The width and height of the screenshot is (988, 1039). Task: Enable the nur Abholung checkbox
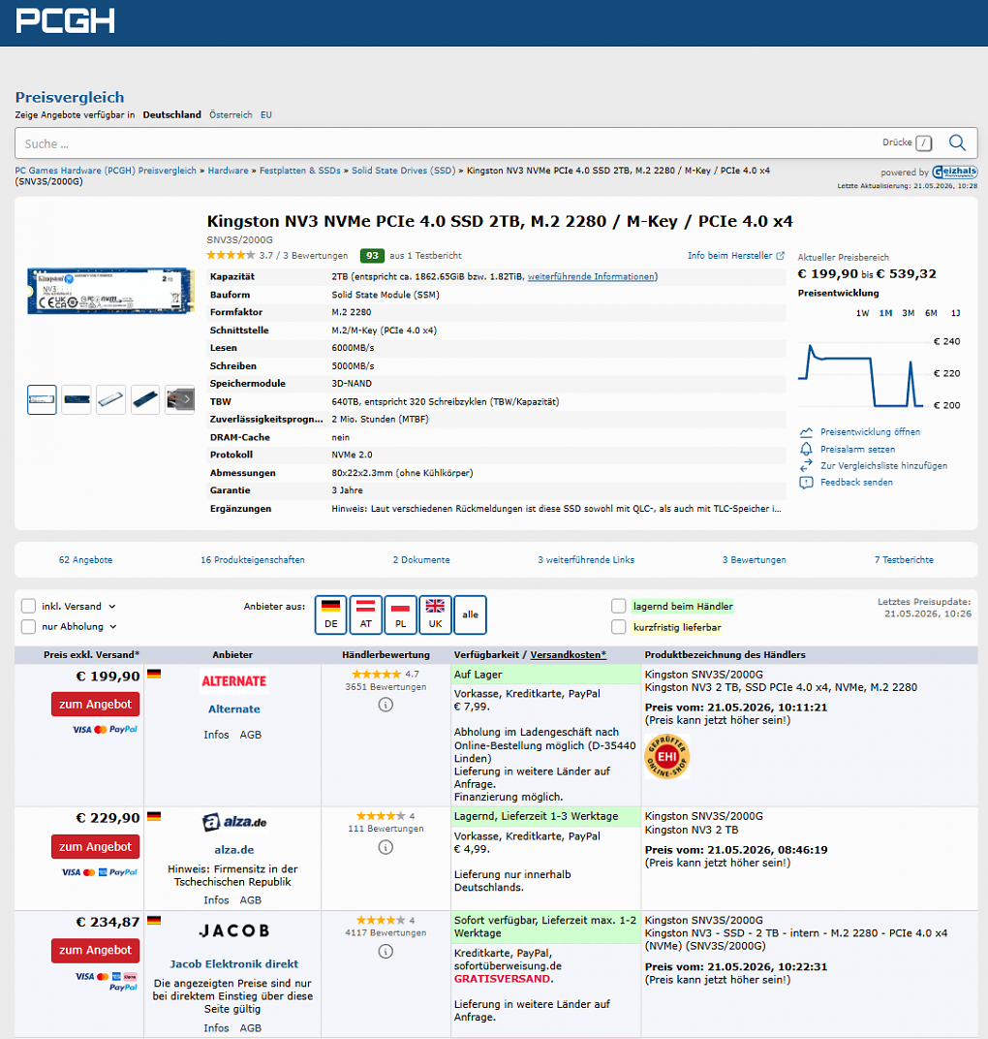(x=28, y=627)
